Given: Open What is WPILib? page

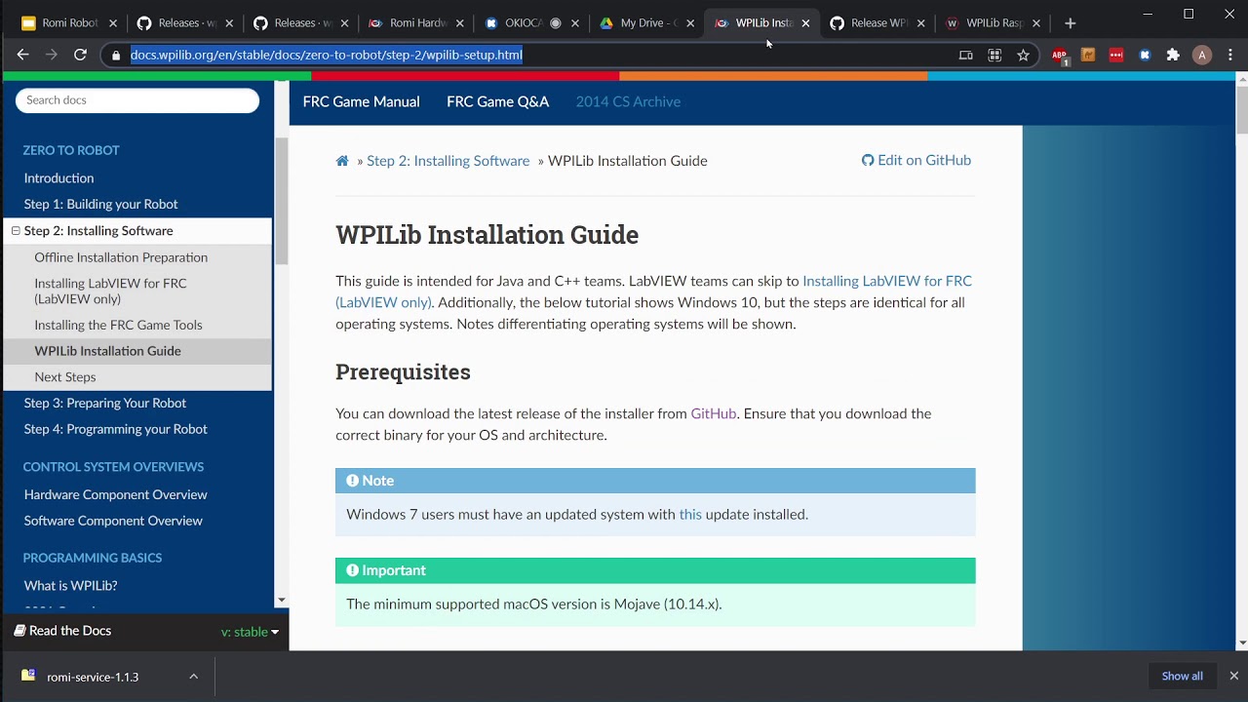Looking at the screenshot, I should (70, 586).
